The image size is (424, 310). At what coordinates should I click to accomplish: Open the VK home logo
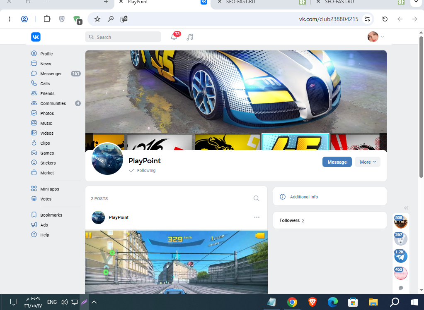click(x=36, y=37)
